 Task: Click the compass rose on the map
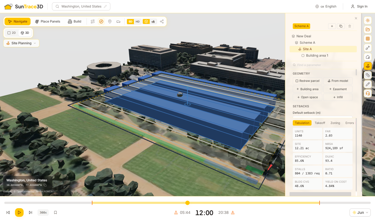coord(272,164)
